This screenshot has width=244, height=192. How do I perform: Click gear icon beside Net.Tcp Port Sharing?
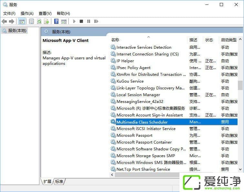113,169
